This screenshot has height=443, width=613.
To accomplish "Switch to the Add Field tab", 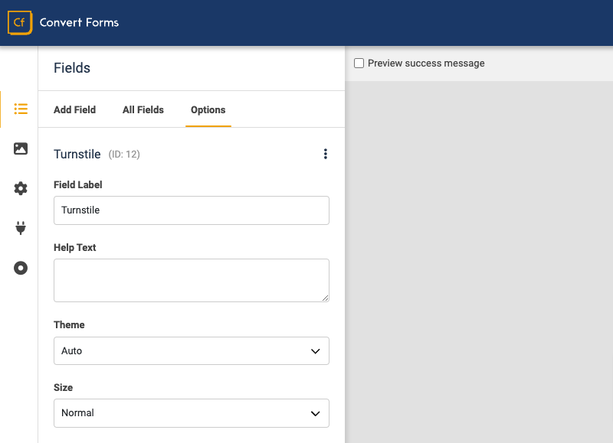I will pos(74,109).
